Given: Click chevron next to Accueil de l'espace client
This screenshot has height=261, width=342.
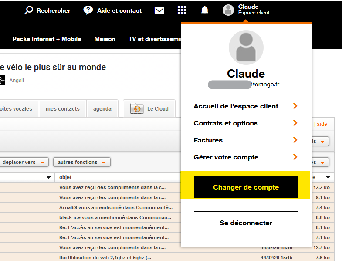Looking at the screenshot, I should pyautogui.click(x=295, y=106).
